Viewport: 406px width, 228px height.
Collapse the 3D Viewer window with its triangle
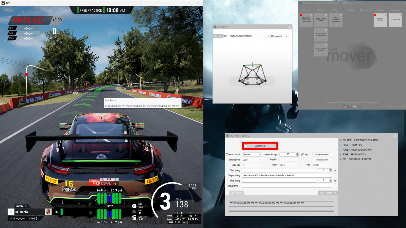(289, 27)
